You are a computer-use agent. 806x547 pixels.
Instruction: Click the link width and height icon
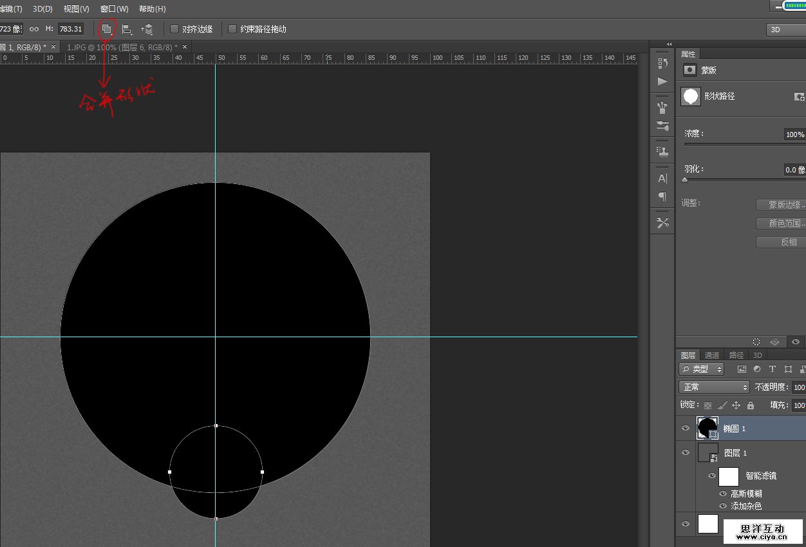pos(34,29)
